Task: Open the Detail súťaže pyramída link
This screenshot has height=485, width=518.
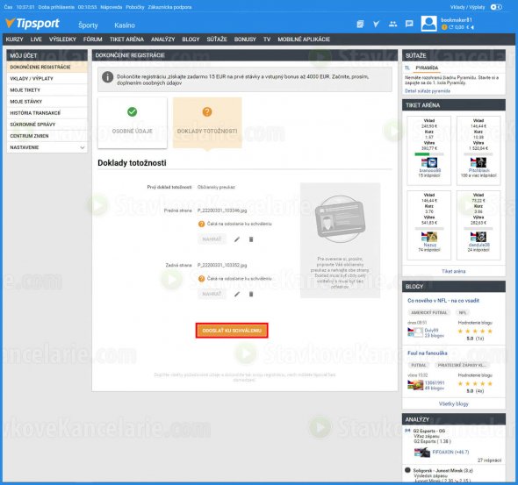Action: tap(428, 91)
